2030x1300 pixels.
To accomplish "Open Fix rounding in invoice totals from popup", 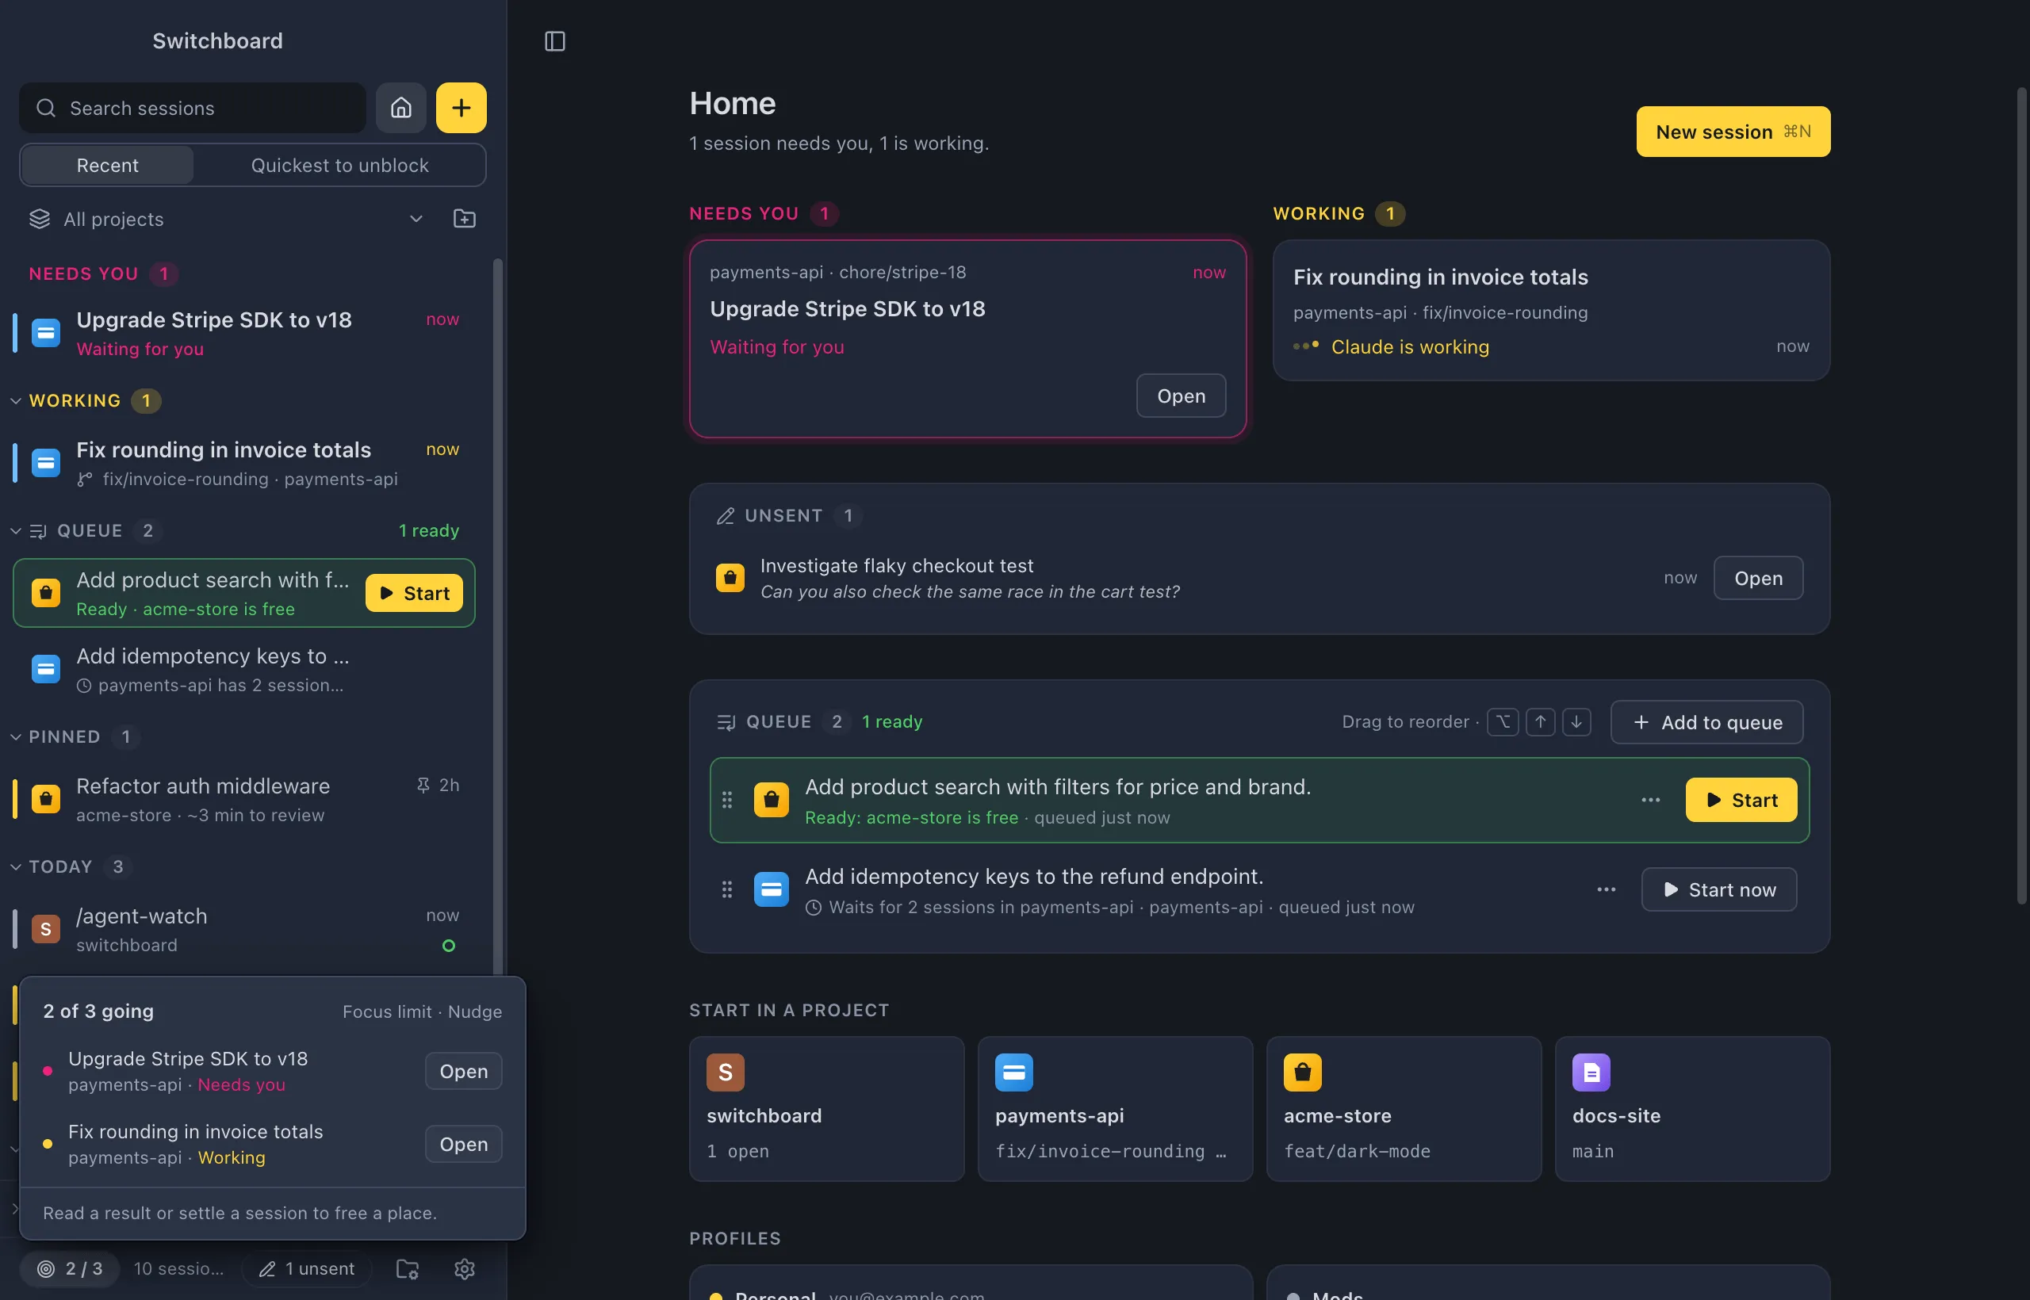I will (464, 1144).
